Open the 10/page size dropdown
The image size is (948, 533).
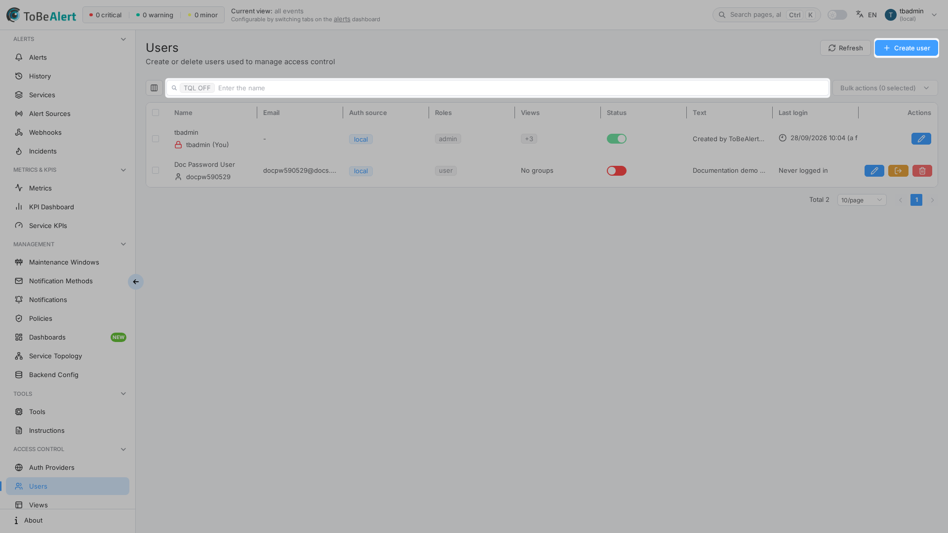(862, 200)
